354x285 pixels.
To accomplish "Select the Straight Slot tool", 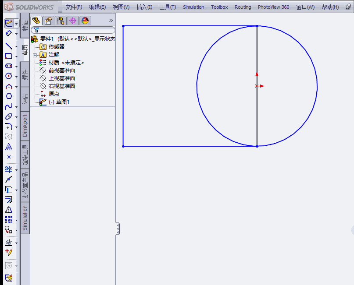I will (9, 66).
